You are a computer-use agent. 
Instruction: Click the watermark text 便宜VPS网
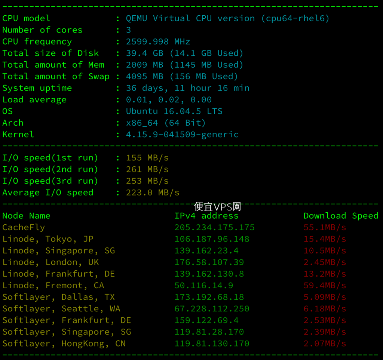(x=218, y=207)
